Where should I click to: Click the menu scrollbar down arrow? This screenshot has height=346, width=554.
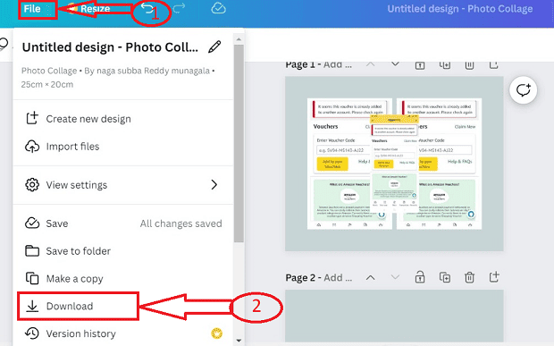[x=239, y=341]
